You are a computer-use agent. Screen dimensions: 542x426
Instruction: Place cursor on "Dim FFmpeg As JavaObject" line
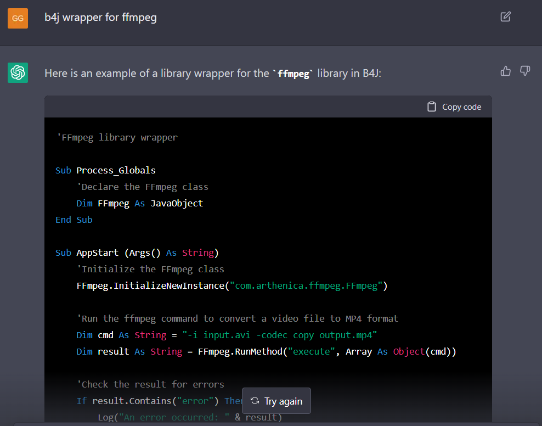point(139,203)
